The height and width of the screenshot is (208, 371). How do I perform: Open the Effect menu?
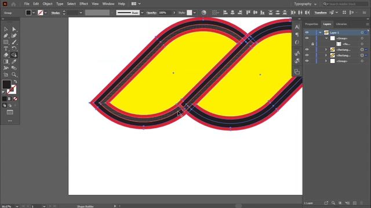pyautogui.click(x=83, y=4)
